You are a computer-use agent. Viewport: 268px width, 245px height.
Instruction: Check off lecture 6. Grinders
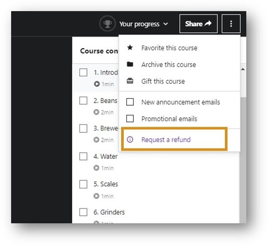[83, 212]
